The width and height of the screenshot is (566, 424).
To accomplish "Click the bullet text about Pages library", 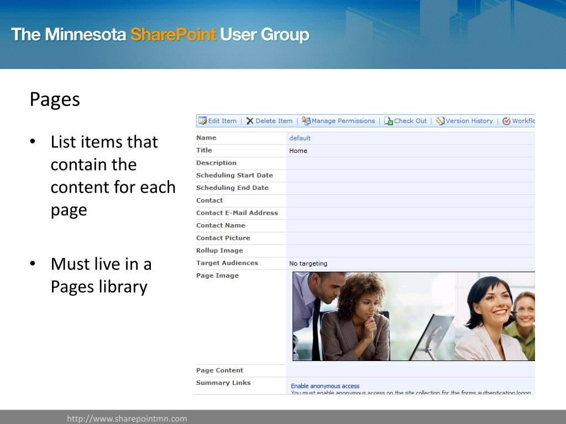I will [x=101, y=276].
